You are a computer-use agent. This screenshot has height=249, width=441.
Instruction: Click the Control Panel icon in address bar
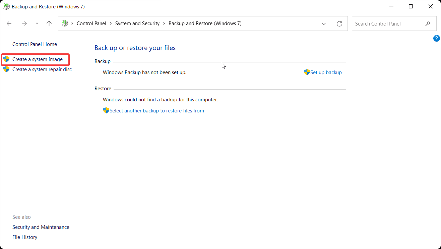click(x=65, y=23)
